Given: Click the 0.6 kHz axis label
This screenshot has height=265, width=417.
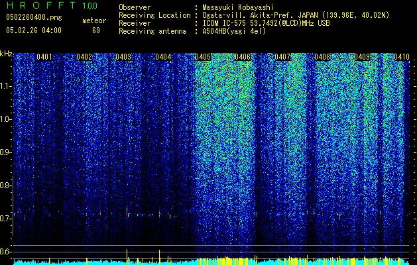Looking at the screenshot, I should (x=5, y=252).
